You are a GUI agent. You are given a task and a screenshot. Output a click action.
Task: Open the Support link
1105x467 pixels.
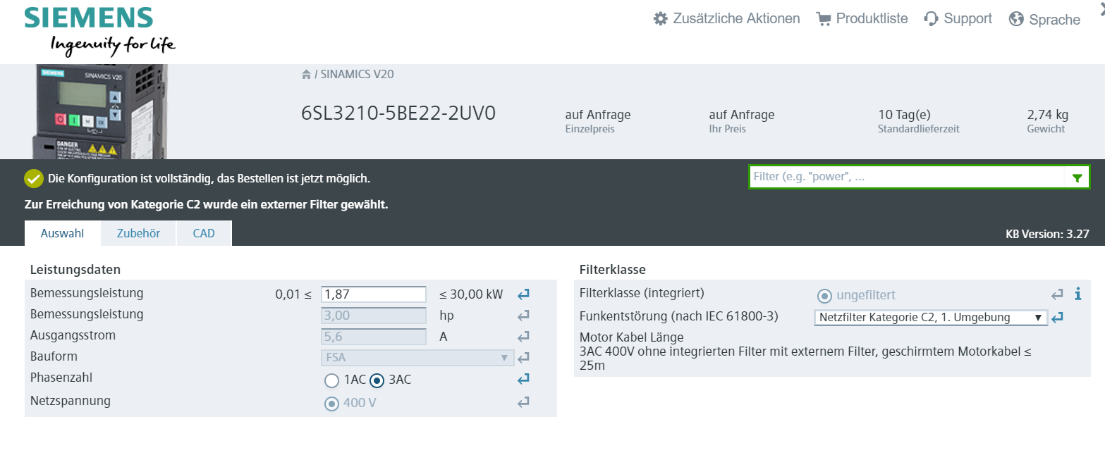[958, 19]
